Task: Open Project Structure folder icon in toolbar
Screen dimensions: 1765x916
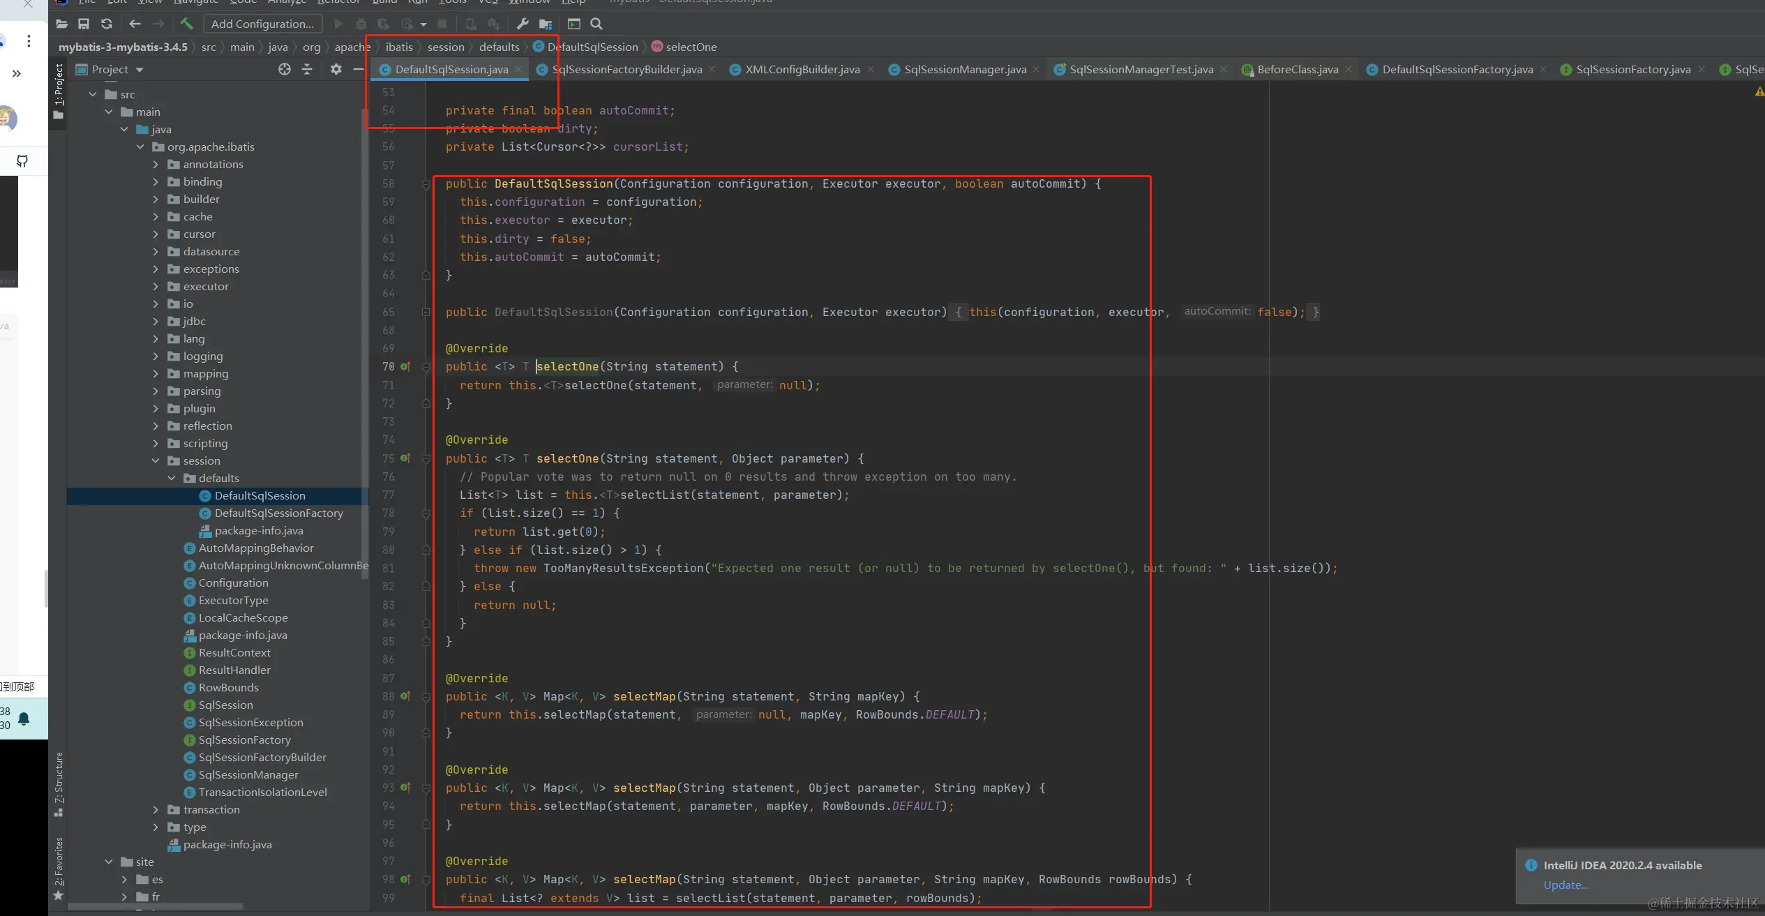Action: (546, 24)
